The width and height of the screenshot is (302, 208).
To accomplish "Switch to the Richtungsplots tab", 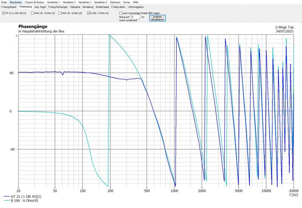I will click(136, 7).
